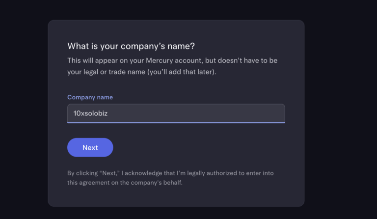Click the "What is your company's name?" heading

click(131, 46)
